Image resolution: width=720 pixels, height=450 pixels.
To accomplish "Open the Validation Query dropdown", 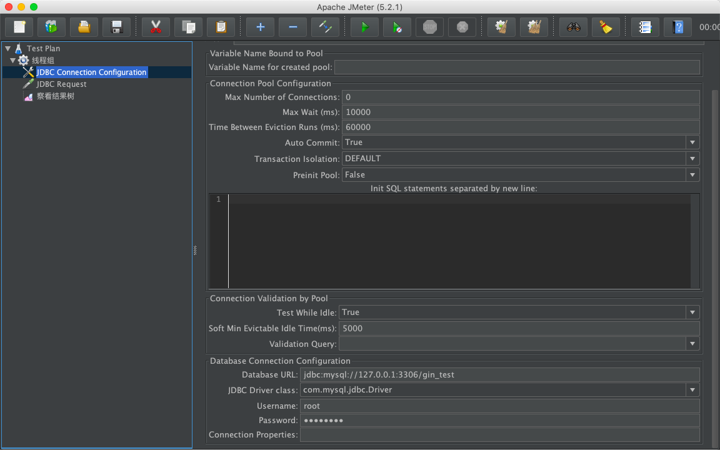I will pyautogui.click(x=692, y=344).
